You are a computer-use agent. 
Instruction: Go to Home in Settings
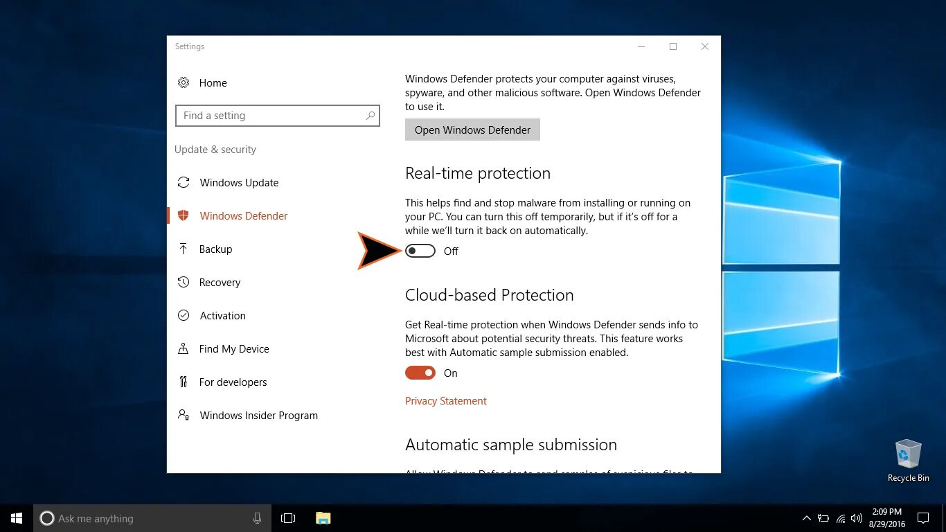(213, 82)
